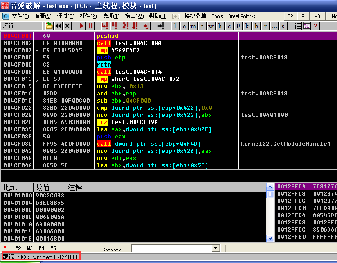
Task: Open Threads window with 't' button
Action: point(202,26)
